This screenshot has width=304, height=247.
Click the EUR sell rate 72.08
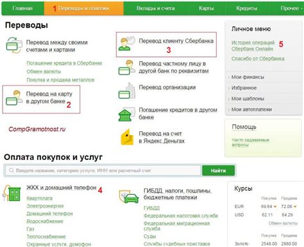287,207
